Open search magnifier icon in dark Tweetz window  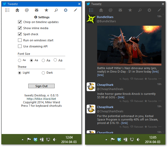[140, 10]
